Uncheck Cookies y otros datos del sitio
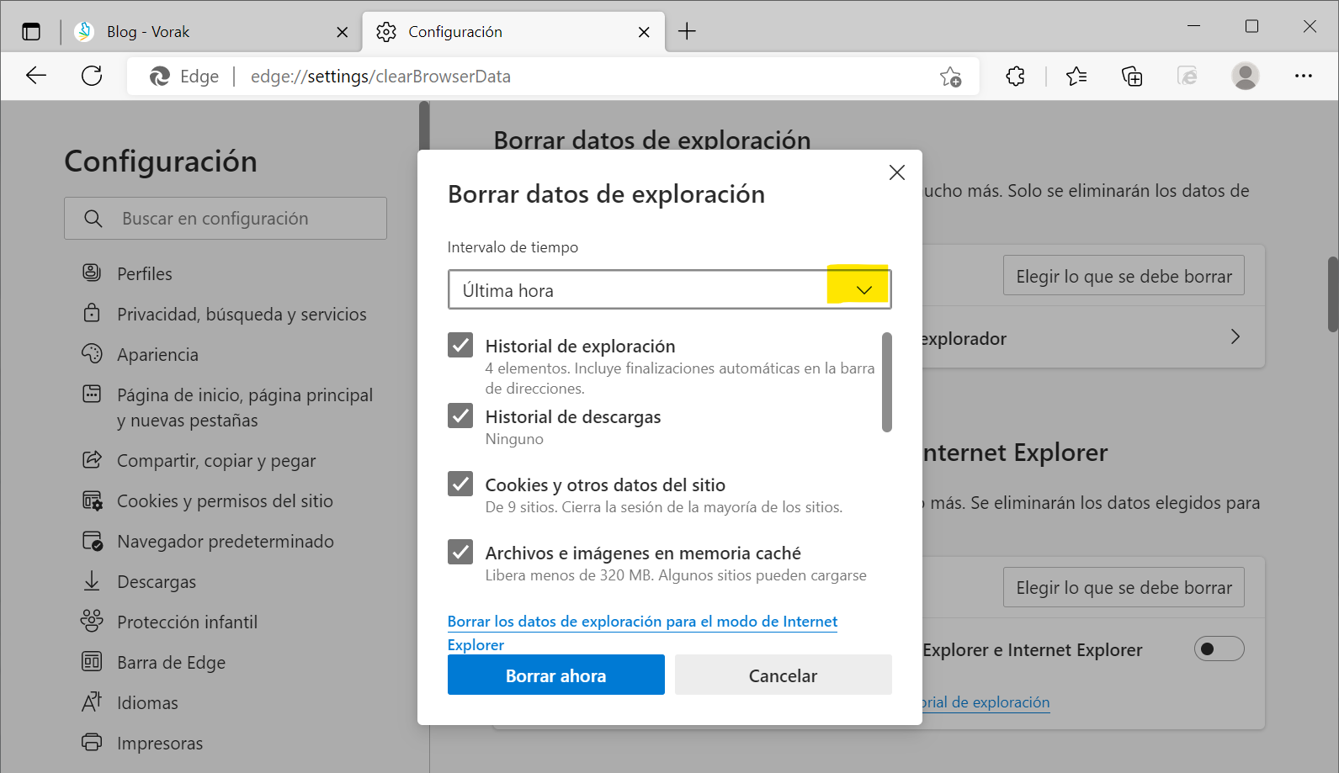 [460, 484]
